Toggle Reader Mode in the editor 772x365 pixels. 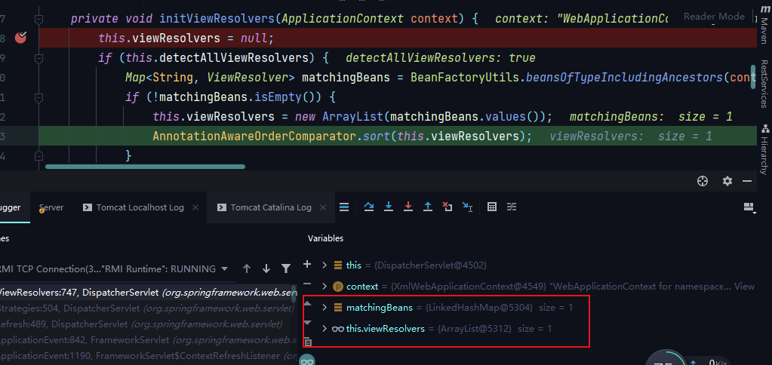[x=714, y=17]
